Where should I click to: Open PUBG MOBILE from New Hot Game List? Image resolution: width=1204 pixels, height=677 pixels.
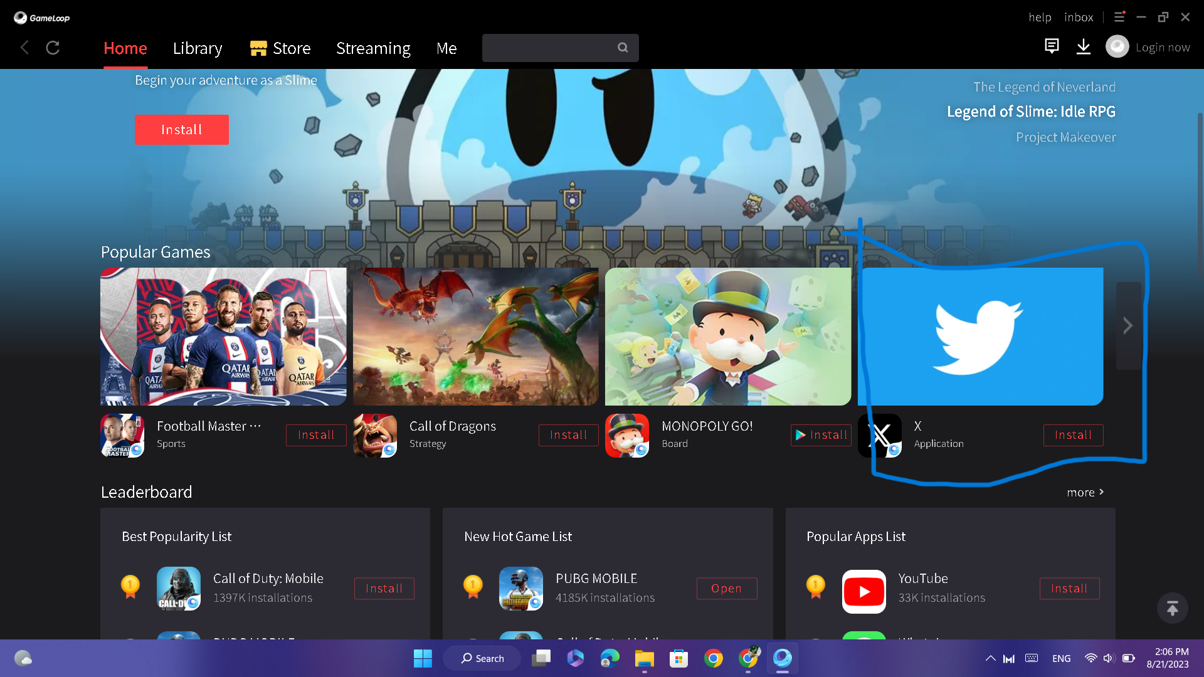(x=726, y=588)
